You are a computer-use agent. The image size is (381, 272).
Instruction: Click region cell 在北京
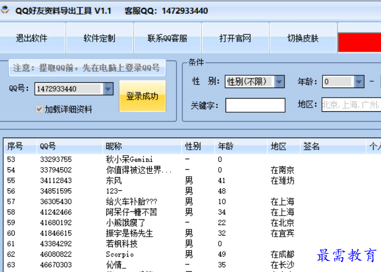pos(282,222)
